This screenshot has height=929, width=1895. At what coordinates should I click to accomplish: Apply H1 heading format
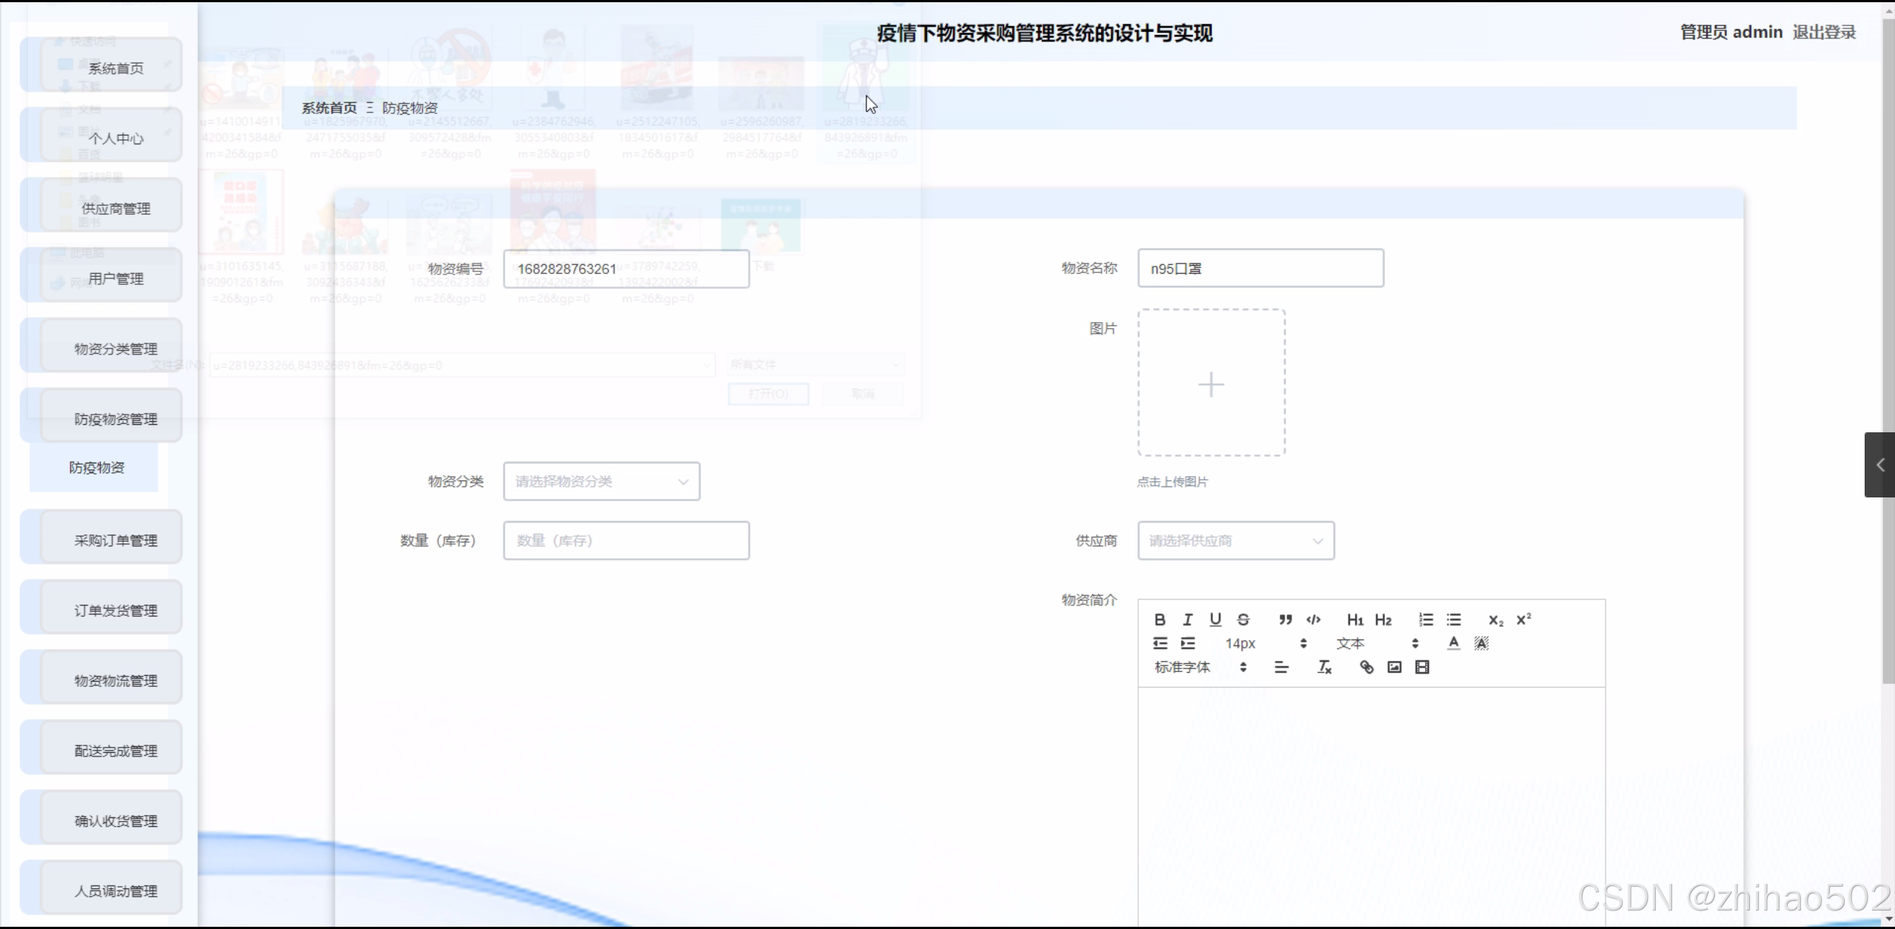click(1355, 620)
